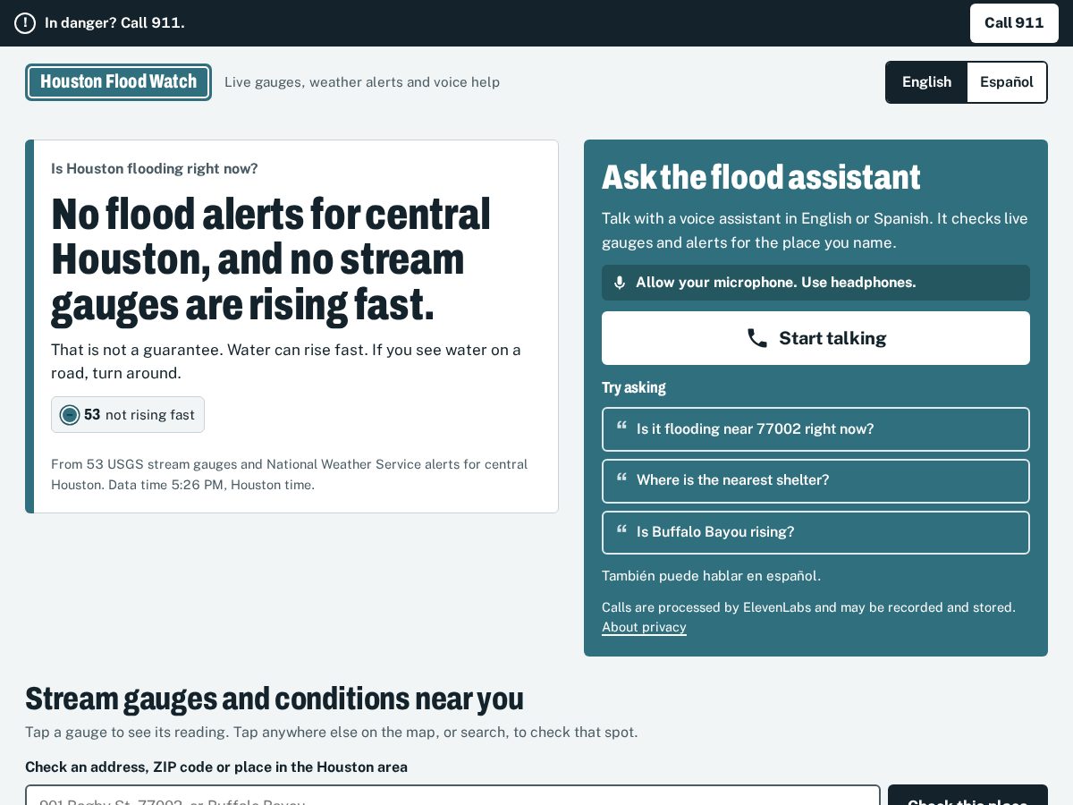Click the phone icon in Start talking
Image resolution: width=1073 pixels, height=805 pixels.
tap(757, 338)
